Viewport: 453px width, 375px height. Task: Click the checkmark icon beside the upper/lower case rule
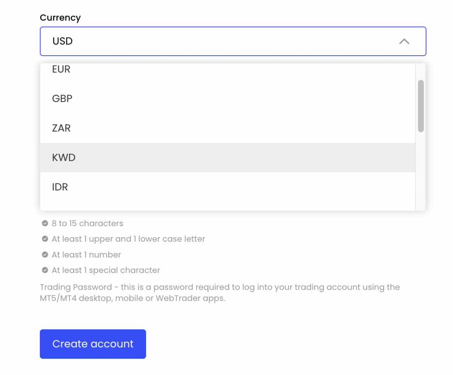click(45, 239)
